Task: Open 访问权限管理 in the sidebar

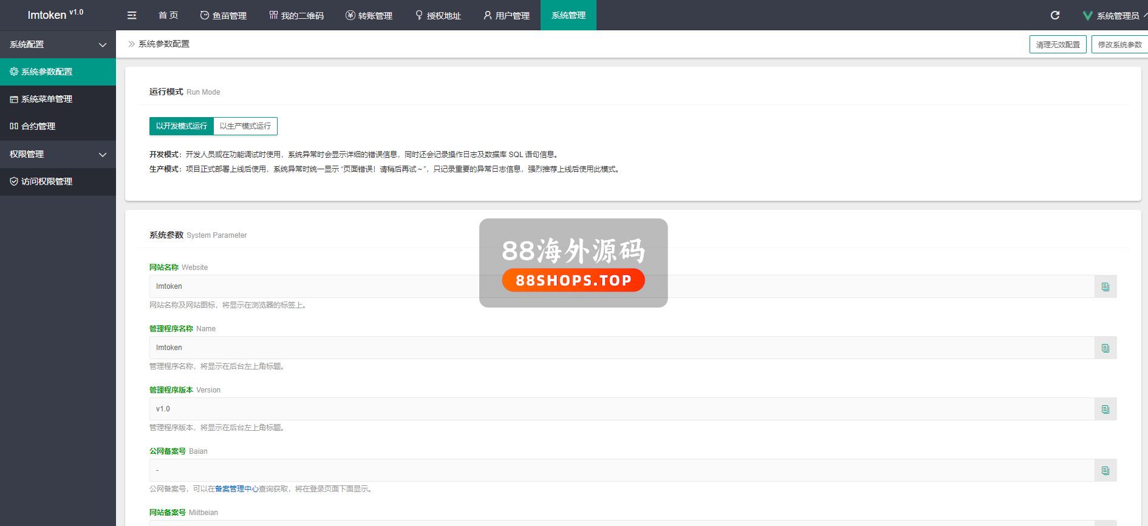Action: click(x=47, y=181)
